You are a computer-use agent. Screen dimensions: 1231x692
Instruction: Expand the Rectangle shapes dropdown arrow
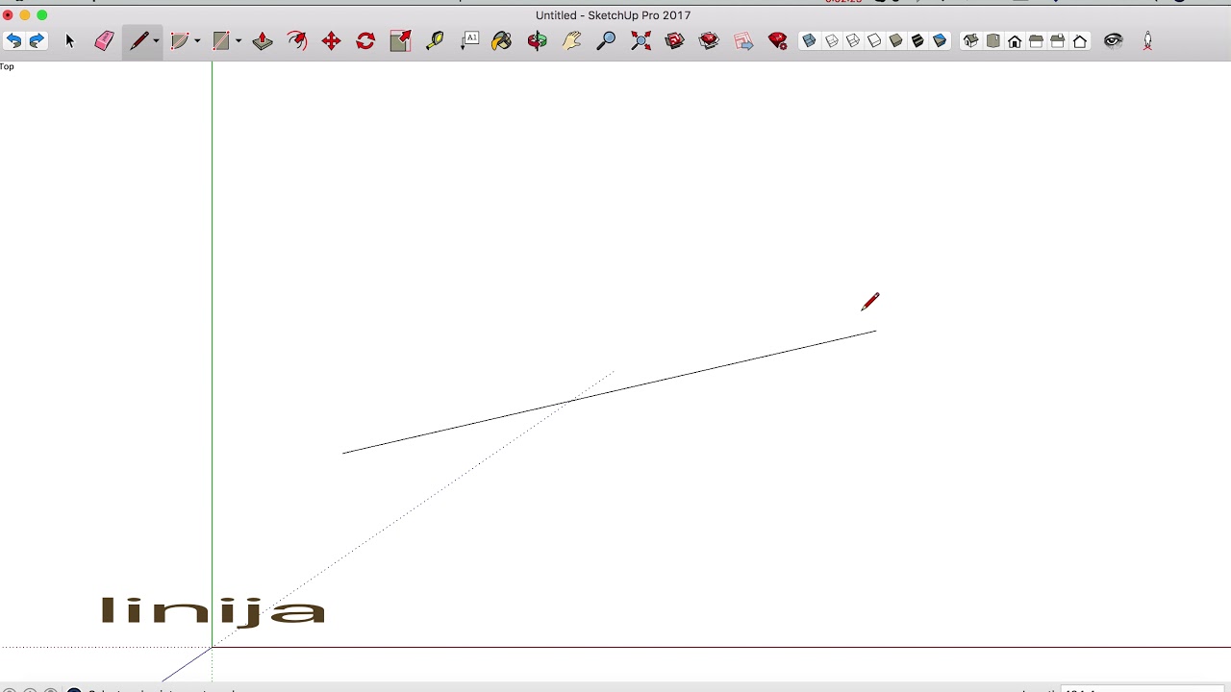pyautogui.click(x=238, y=41)
